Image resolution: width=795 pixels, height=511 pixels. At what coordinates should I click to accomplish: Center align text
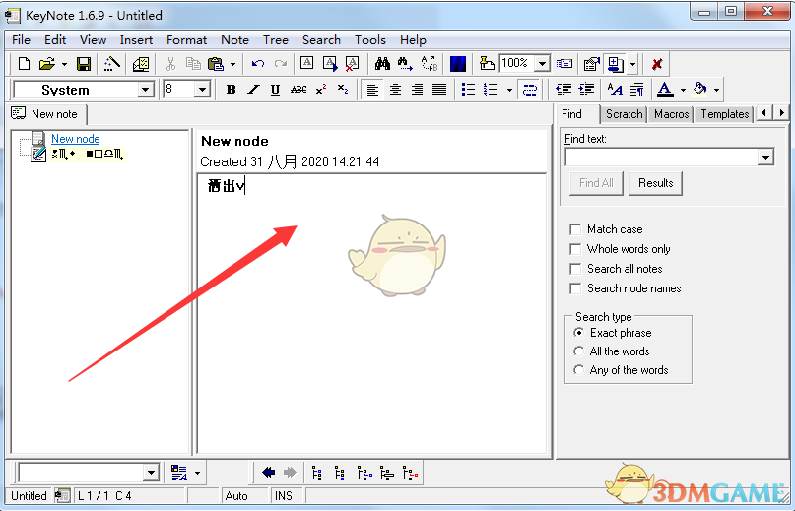point(395,90)
